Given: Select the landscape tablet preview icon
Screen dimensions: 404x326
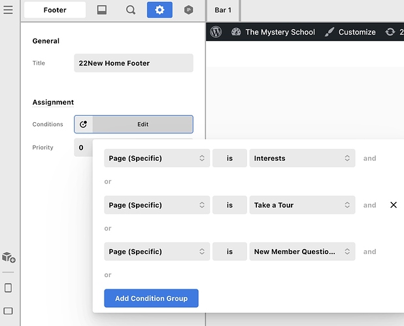Looking at the screenshot, I should 8,311.
